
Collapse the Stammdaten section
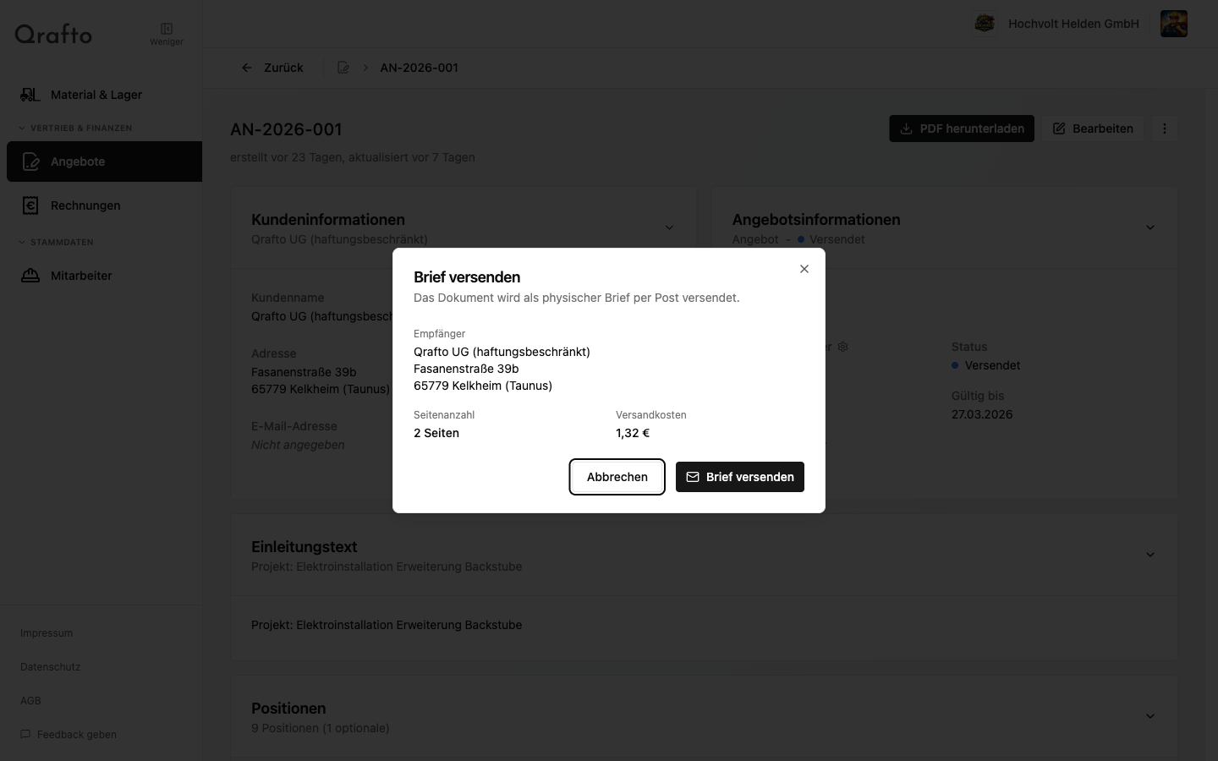[23, 243]
